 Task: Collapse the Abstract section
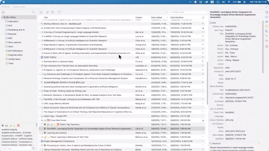pos(259,143)
